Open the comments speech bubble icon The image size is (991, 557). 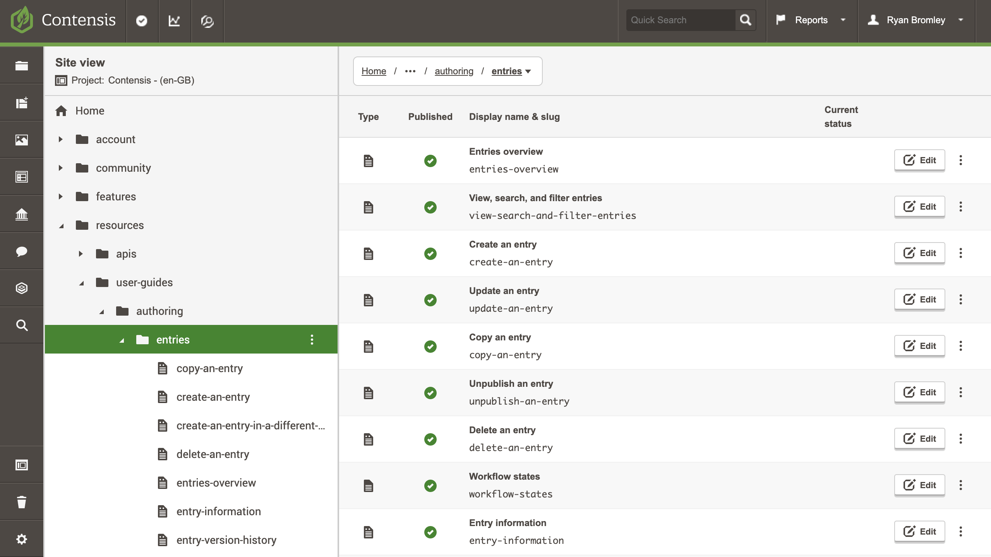(22, 251)
